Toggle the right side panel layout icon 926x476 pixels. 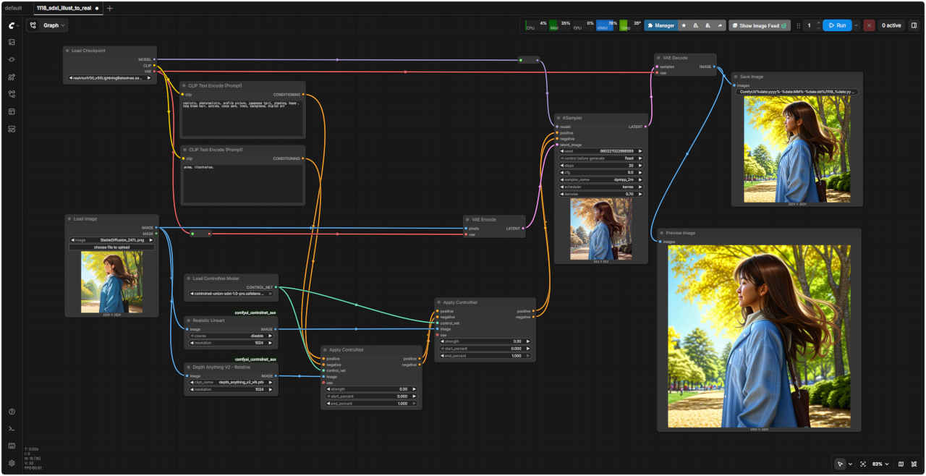[914, 25]
